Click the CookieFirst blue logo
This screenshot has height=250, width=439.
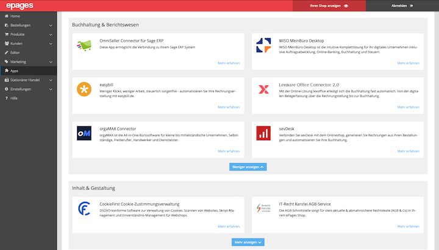[84, 209]
